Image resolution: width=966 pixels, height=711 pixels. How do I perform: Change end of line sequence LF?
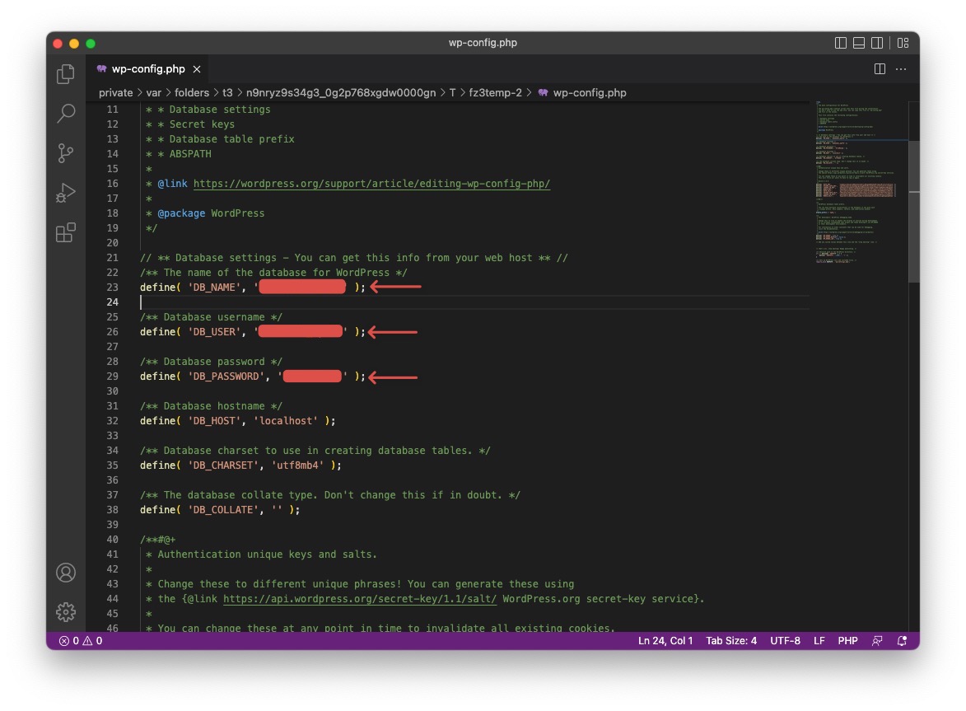[x=819, y=641]
